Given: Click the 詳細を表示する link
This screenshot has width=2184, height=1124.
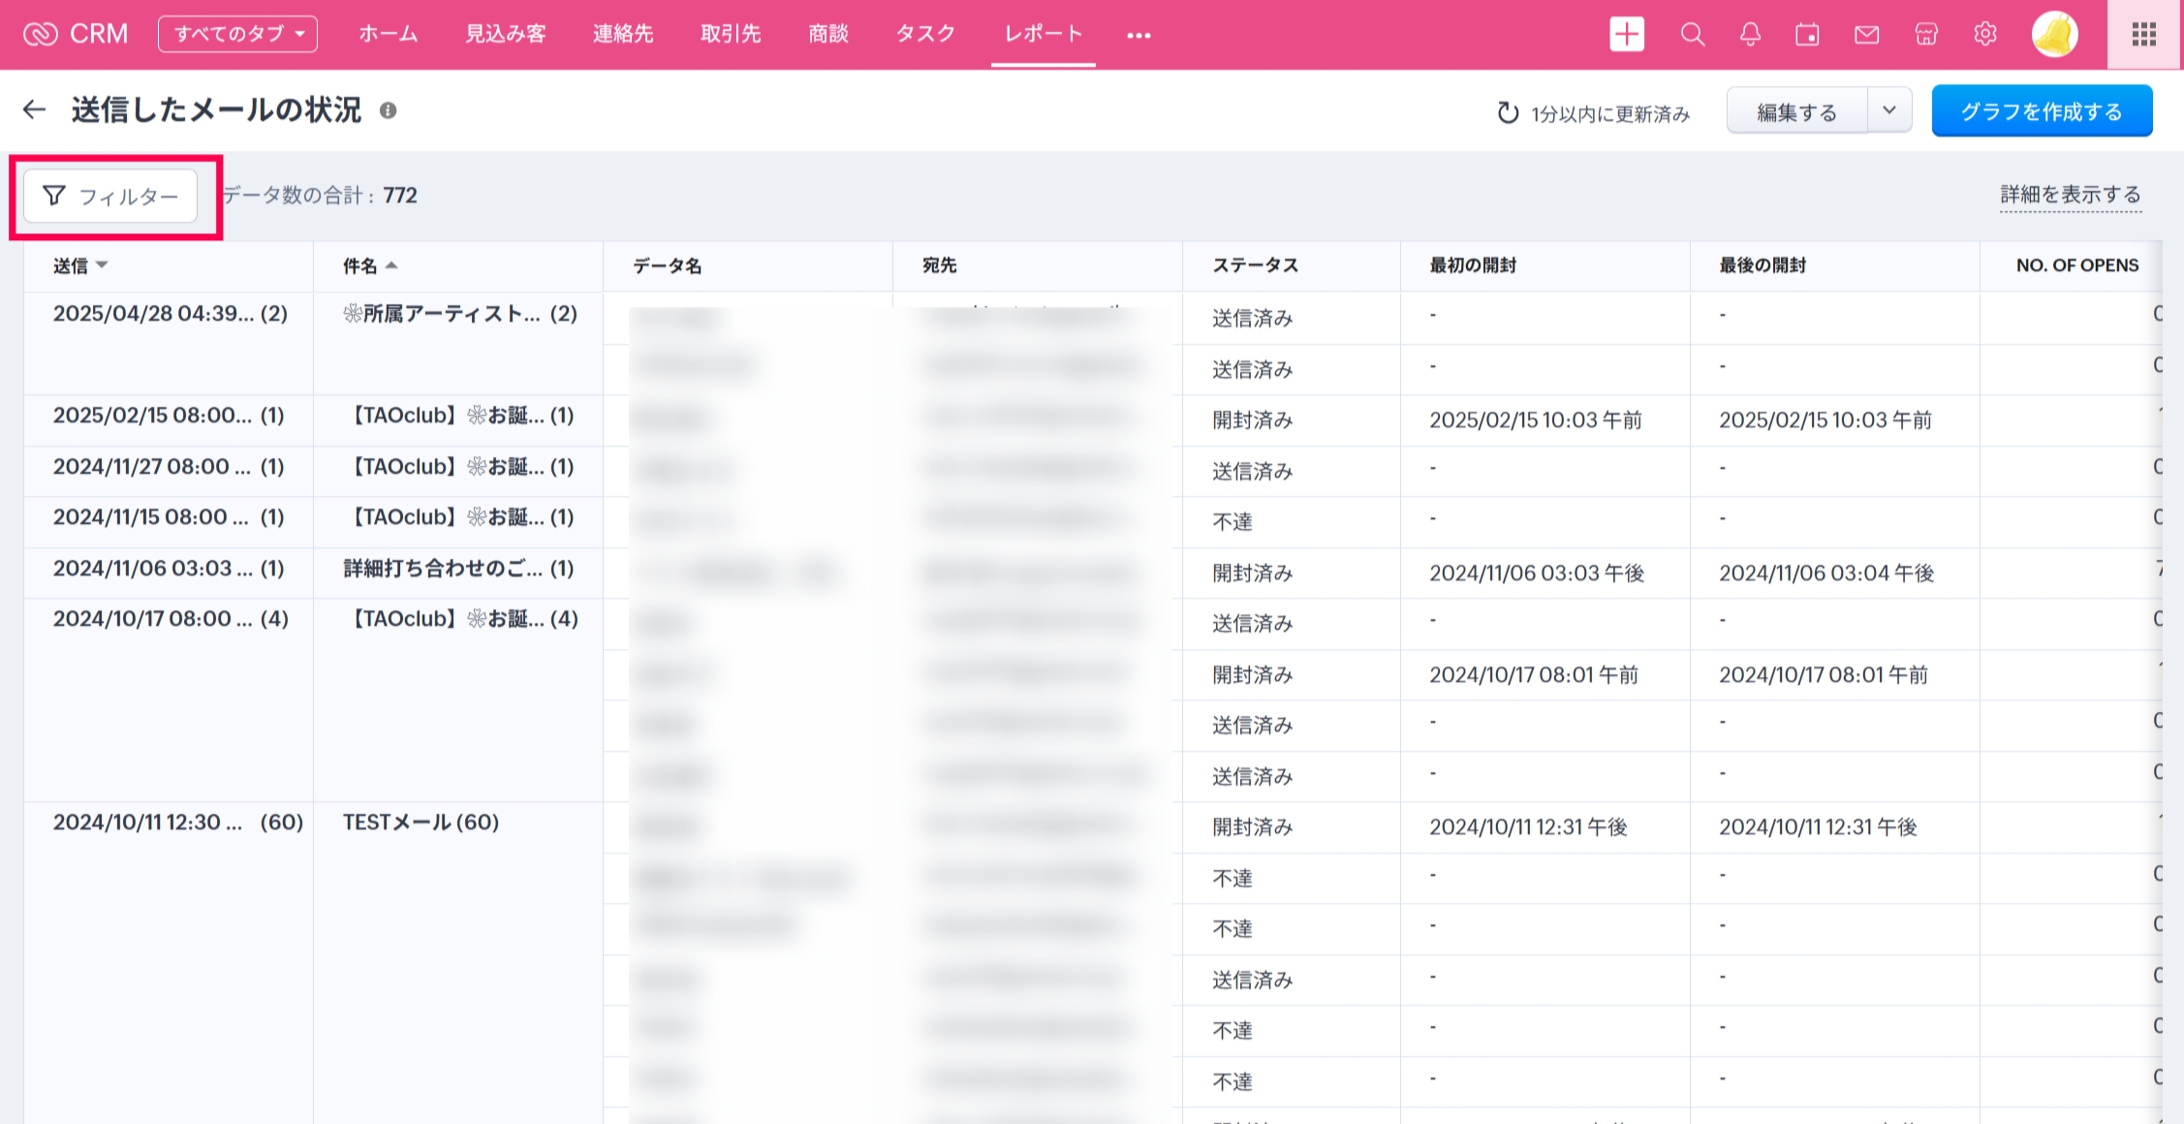Looking at the screenshot, I should [x=2070, y=195].
